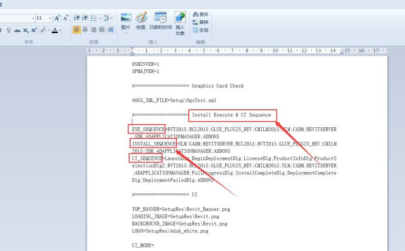The width and height of the screenshot is (405, 251).
Task: Click the '#OGS_XML_FILE=Setup\OgsTest.xml' line
Action: [174, 100]
